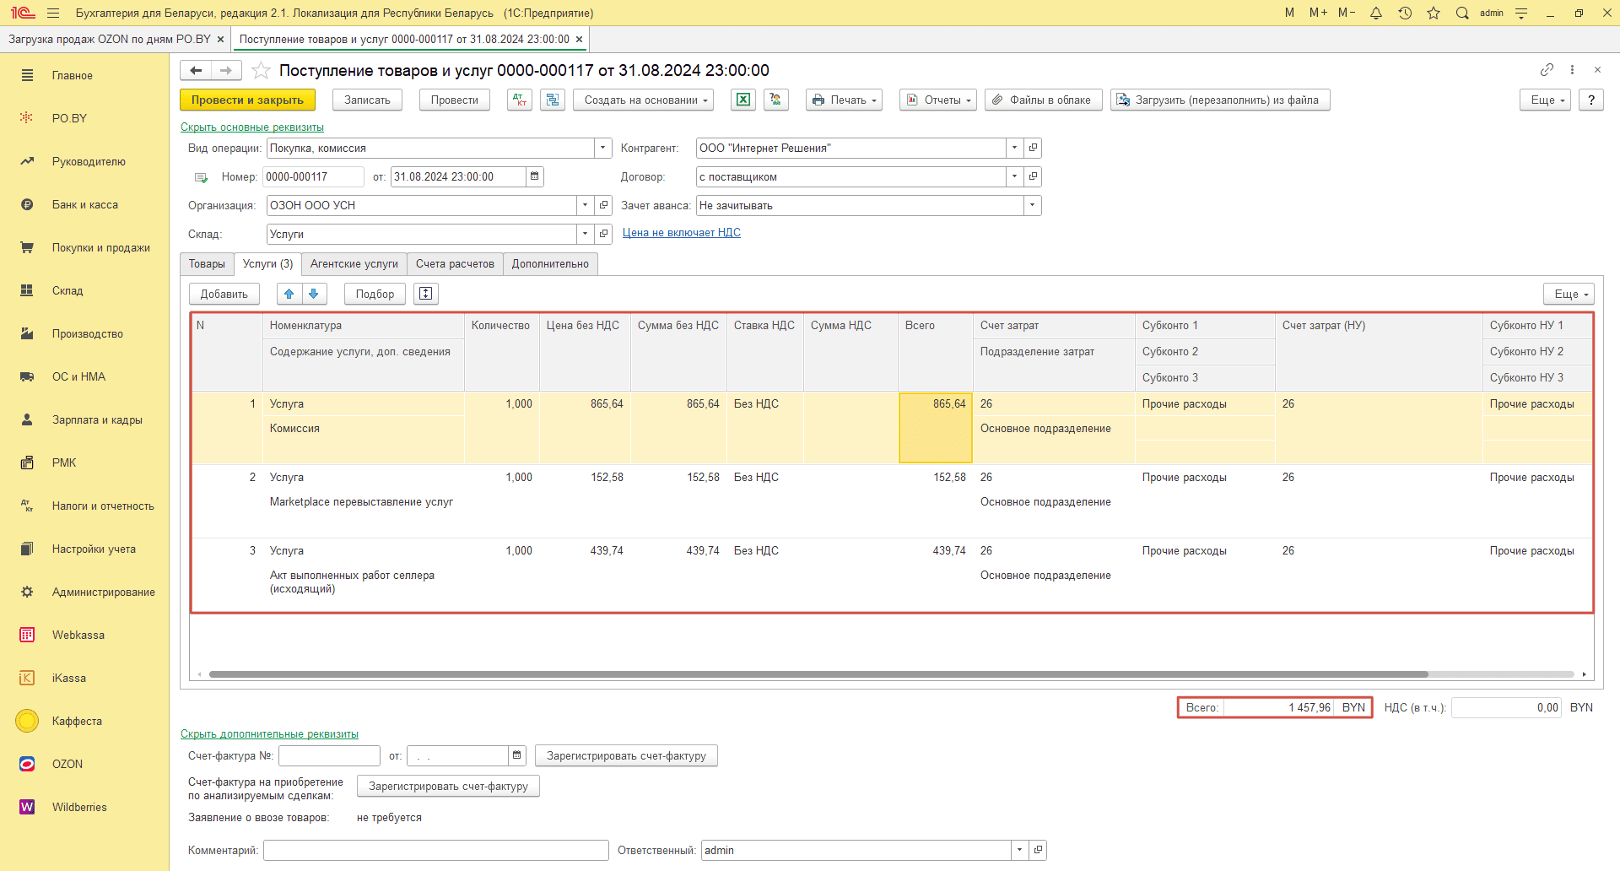Open the Ответственный user record icon
1620x871 pixels.
coord(1038,850)
